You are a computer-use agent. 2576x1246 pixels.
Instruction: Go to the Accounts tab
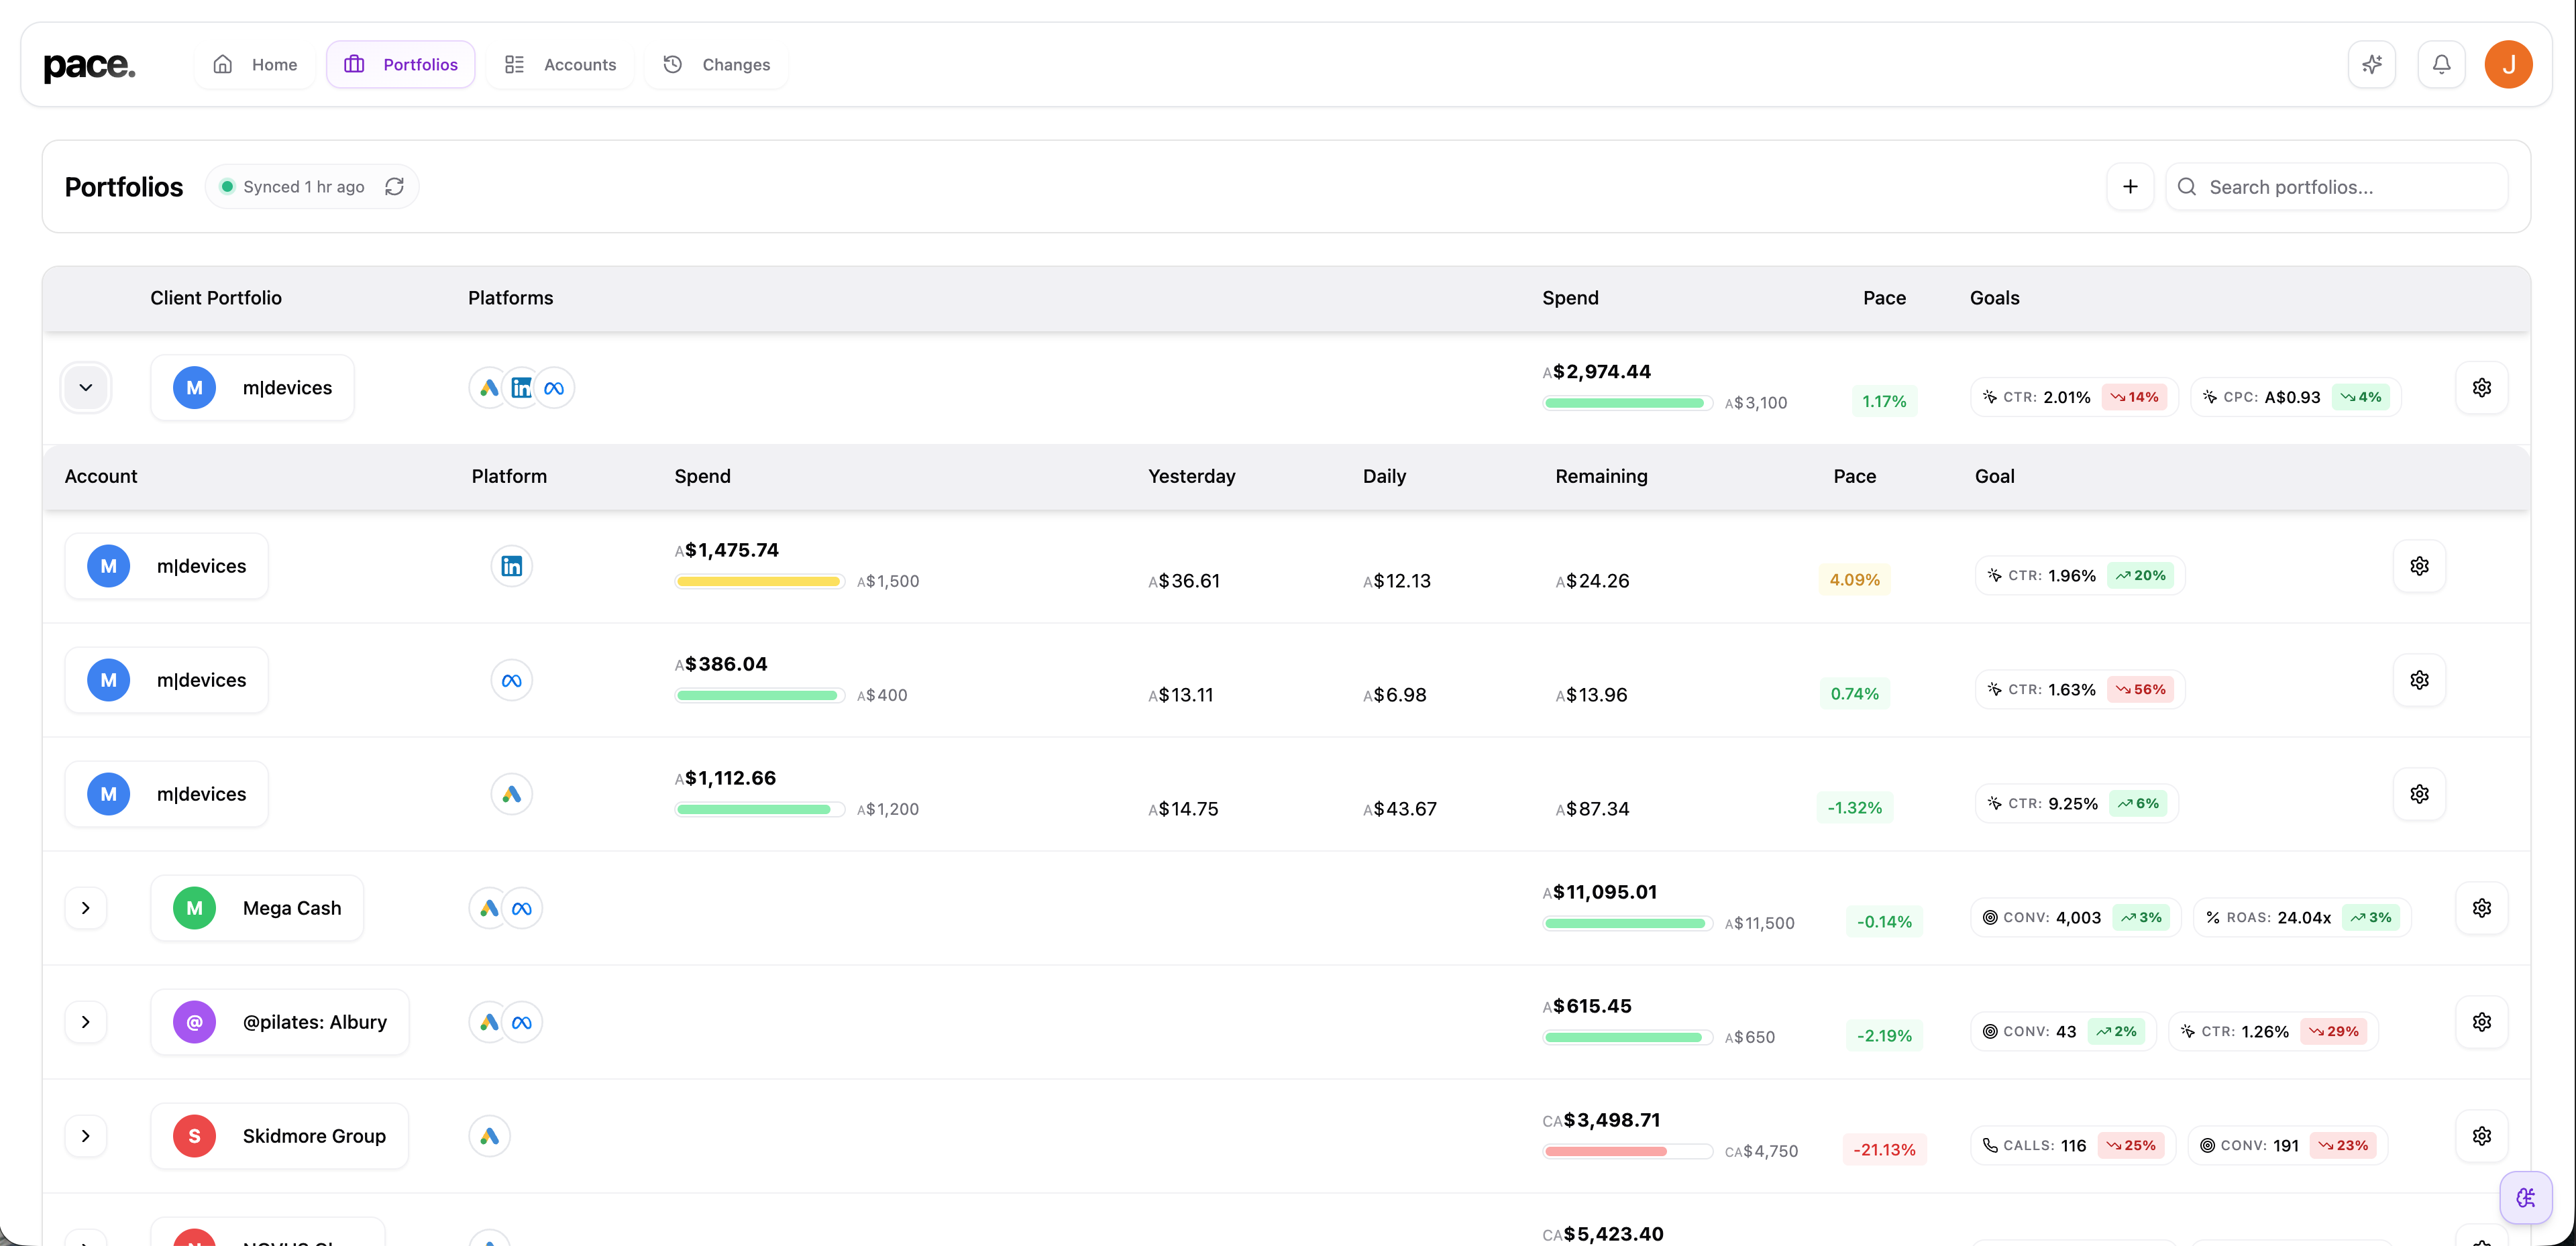click(x=560, y=65)
